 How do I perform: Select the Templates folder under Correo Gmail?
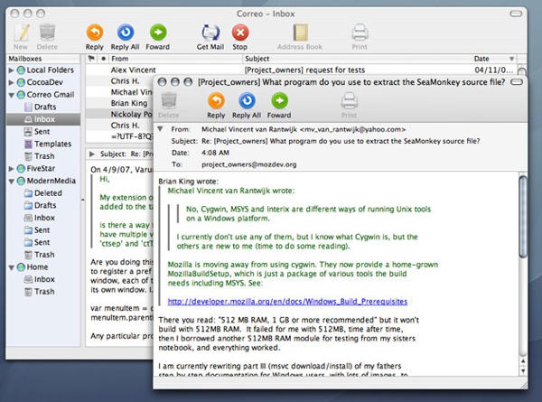(52, 144)
